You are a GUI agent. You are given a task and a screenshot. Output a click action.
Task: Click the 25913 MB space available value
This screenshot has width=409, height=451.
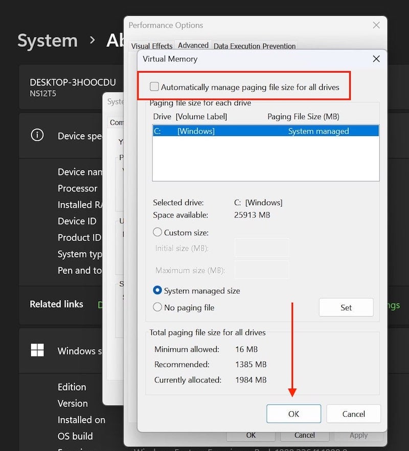pos(252,215)
